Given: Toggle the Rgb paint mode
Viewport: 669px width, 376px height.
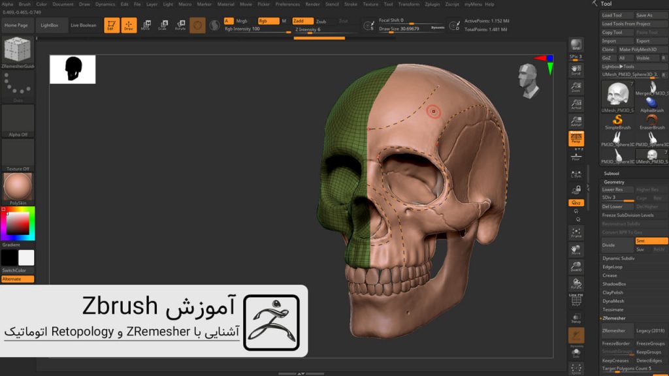Looking at the screenshot, I should click(x=269, y=21).
